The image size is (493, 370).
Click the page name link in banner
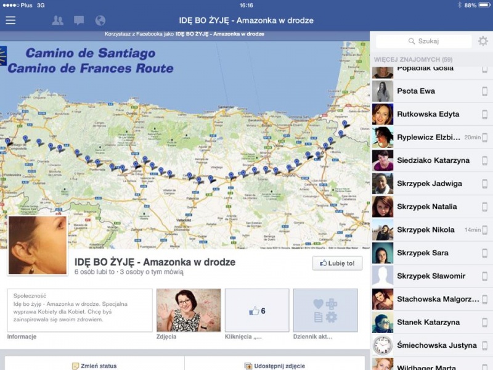point(220,34)
